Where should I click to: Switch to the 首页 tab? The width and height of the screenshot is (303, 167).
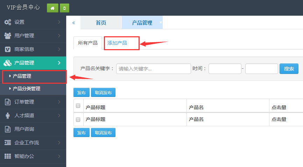pos(101,23)
